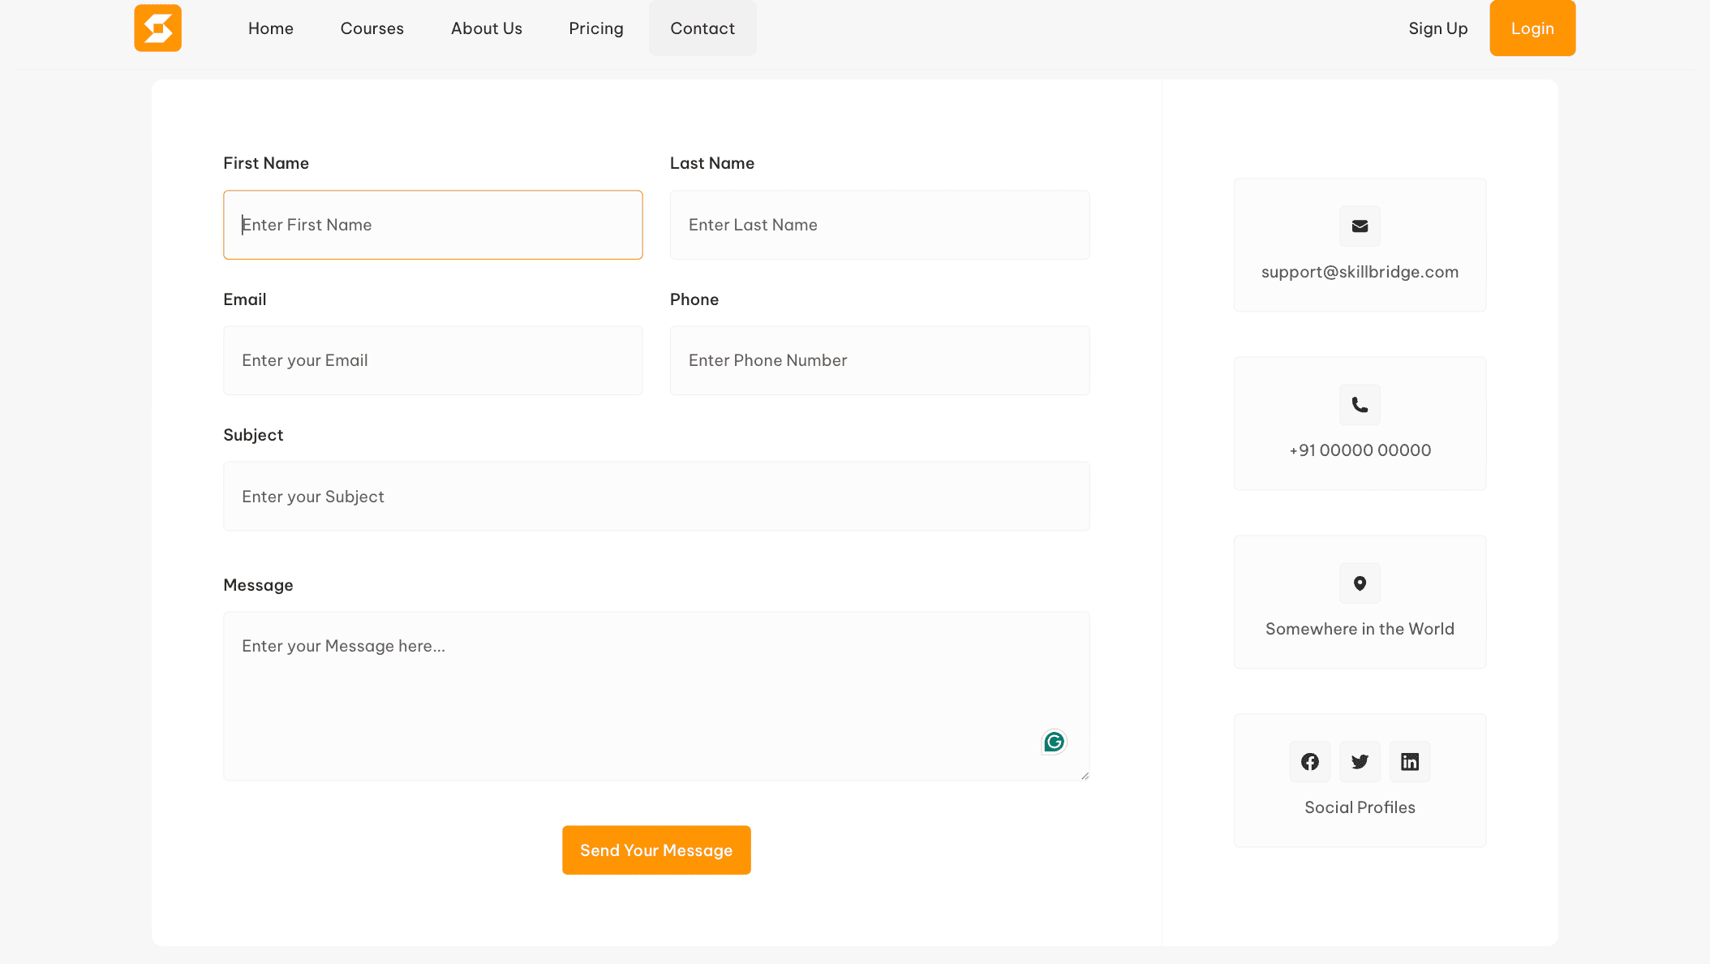The width and height of the screenshot is (1710, 964).
Task: Click the envelope email icon
Action: pyautogui.click(x=1360, y=226)
